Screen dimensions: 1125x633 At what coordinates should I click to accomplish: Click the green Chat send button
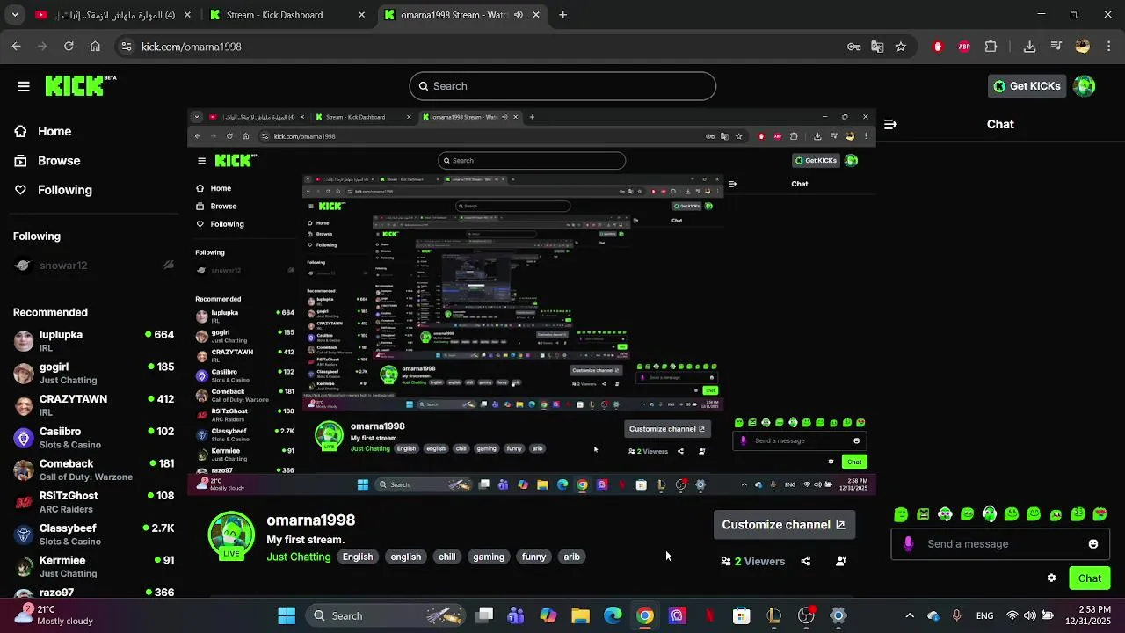pos(1090,578)
